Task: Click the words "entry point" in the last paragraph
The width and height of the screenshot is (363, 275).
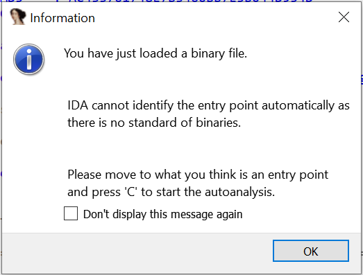Action: click(x=298, y=175)
